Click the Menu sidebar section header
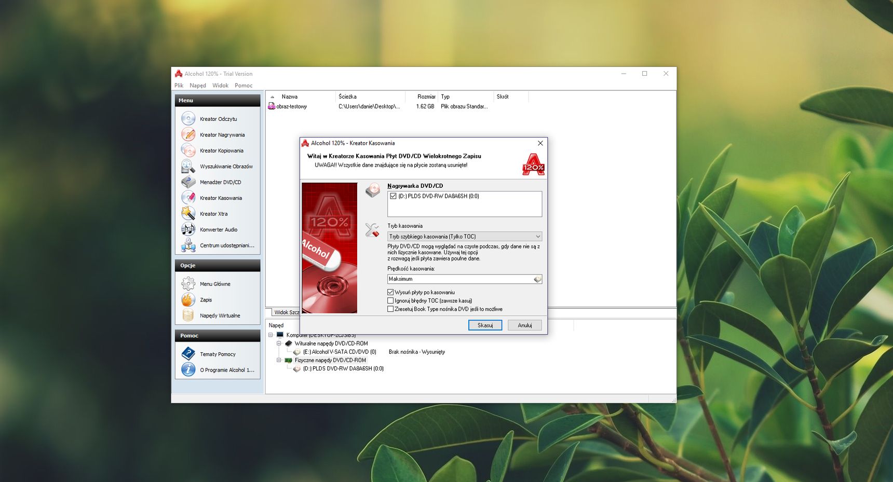The width and height of the screenshot is (893, 482). tap(218, 101)
